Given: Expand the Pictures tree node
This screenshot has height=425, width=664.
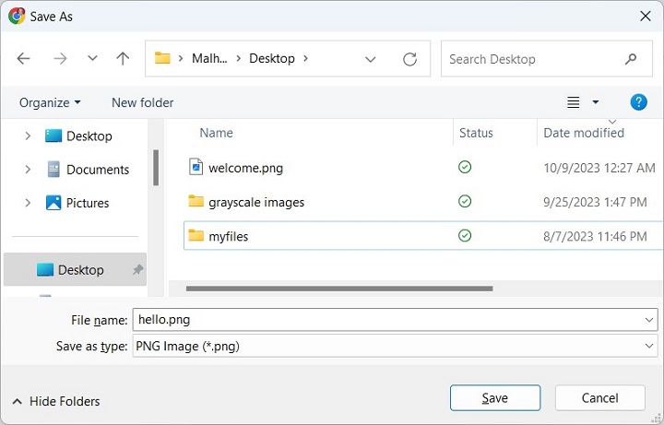Looking at the screenshot, I should (28, 203).
